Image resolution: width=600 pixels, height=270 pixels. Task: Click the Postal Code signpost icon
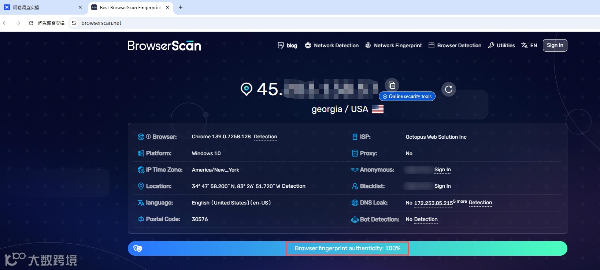point(141,219)
